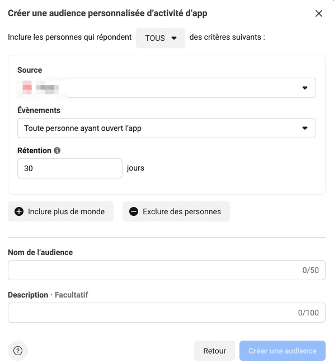Click the Rétention info icon
Screen dimensions: 334x363
(57, 150)
